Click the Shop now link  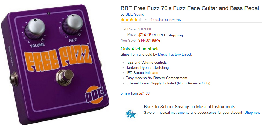click(252, 112)
